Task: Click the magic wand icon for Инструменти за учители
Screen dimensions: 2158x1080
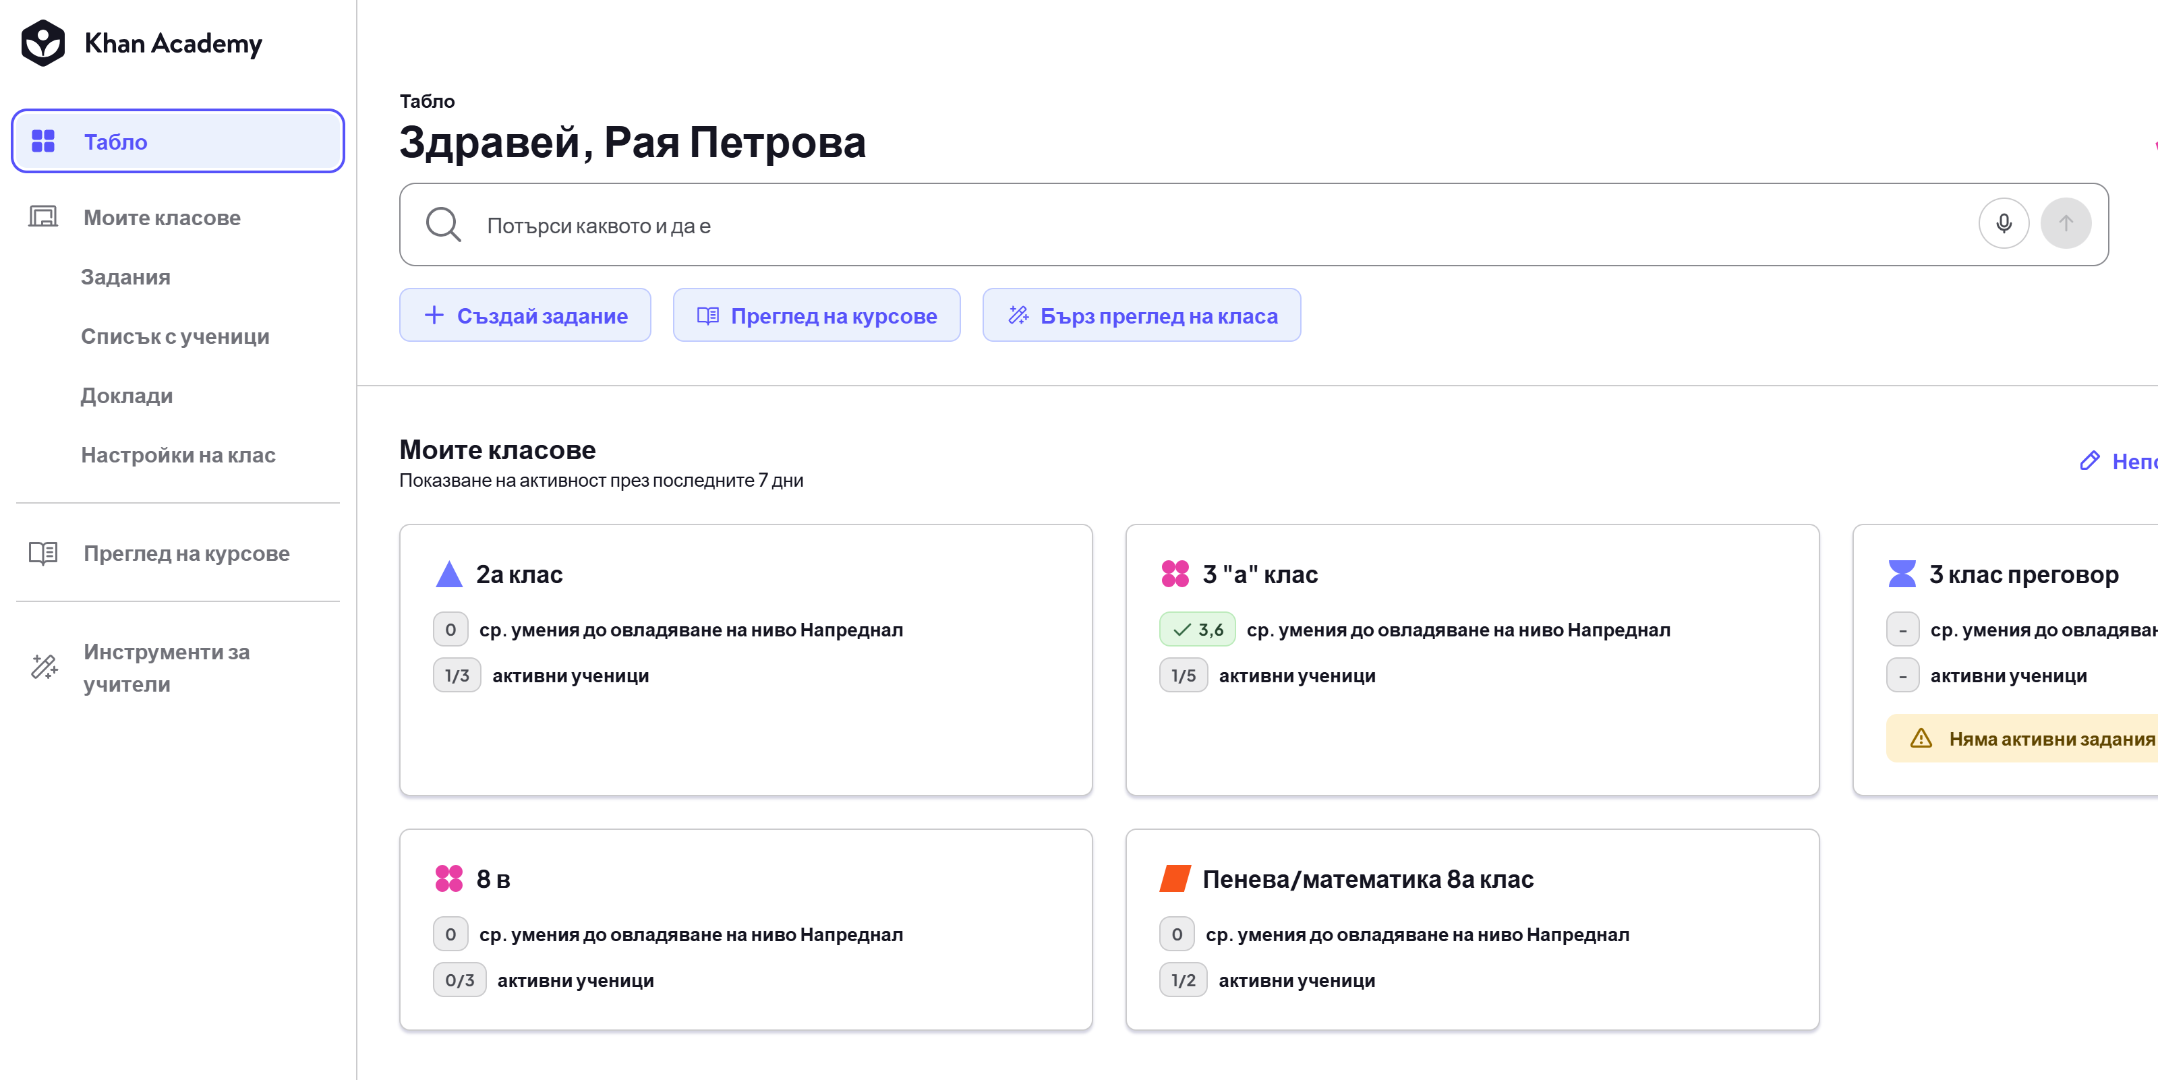Action: pos(44,667)
